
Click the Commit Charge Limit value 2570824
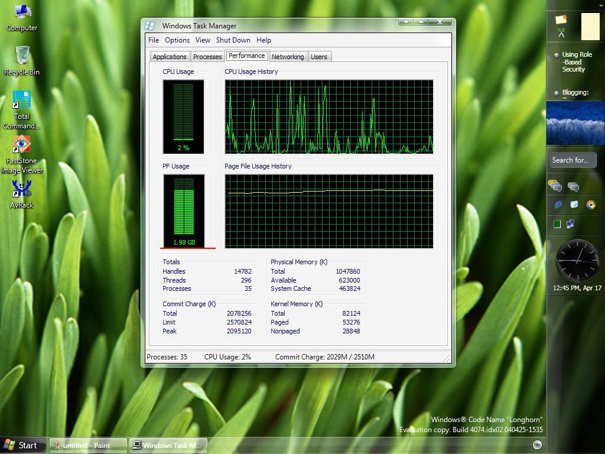239,322
